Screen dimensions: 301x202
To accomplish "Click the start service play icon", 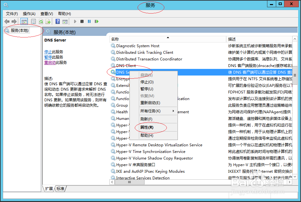I will click(x=75, y=21).
